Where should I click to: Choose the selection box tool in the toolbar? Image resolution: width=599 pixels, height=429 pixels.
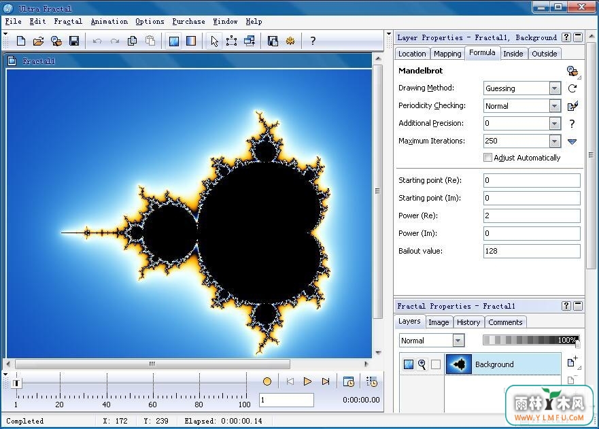[x=231, y=41]
